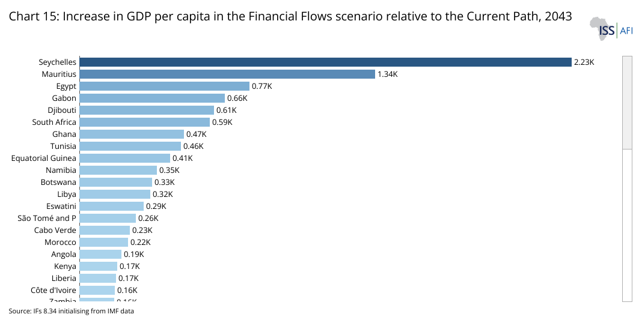Image resolution: width=639 pixels, height=326 pixels.
Task: Click the Libya axis label
Action: pos(67,194)
